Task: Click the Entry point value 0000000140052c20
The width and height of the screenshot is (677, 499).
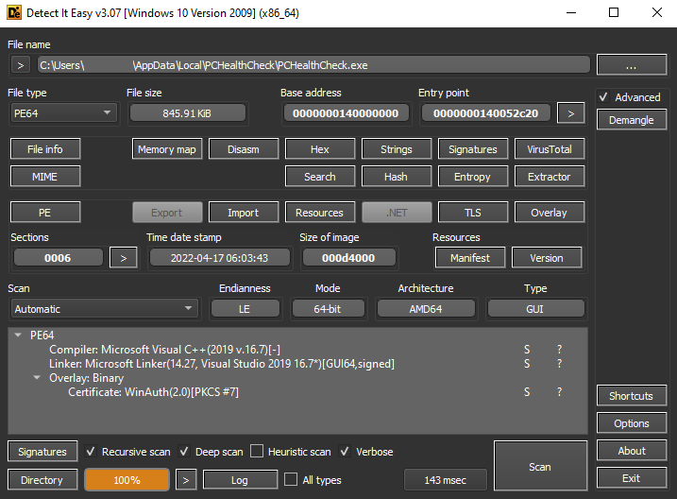Action: pos(485,113)
